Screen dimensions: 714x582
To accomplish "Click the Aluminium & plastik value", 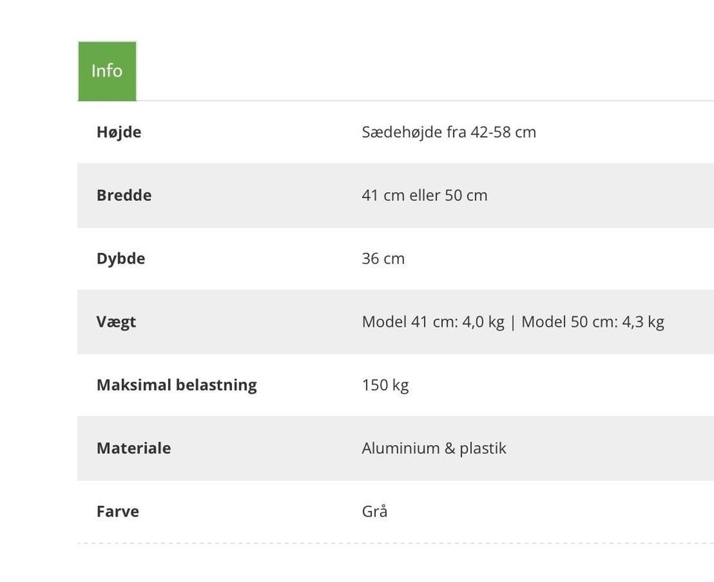I will pos(434,448).
